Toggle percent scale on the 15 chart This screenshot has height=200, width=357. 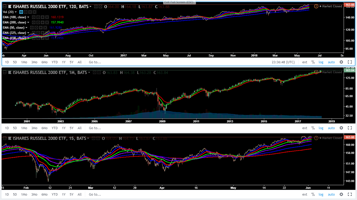[x=313, y=194]
